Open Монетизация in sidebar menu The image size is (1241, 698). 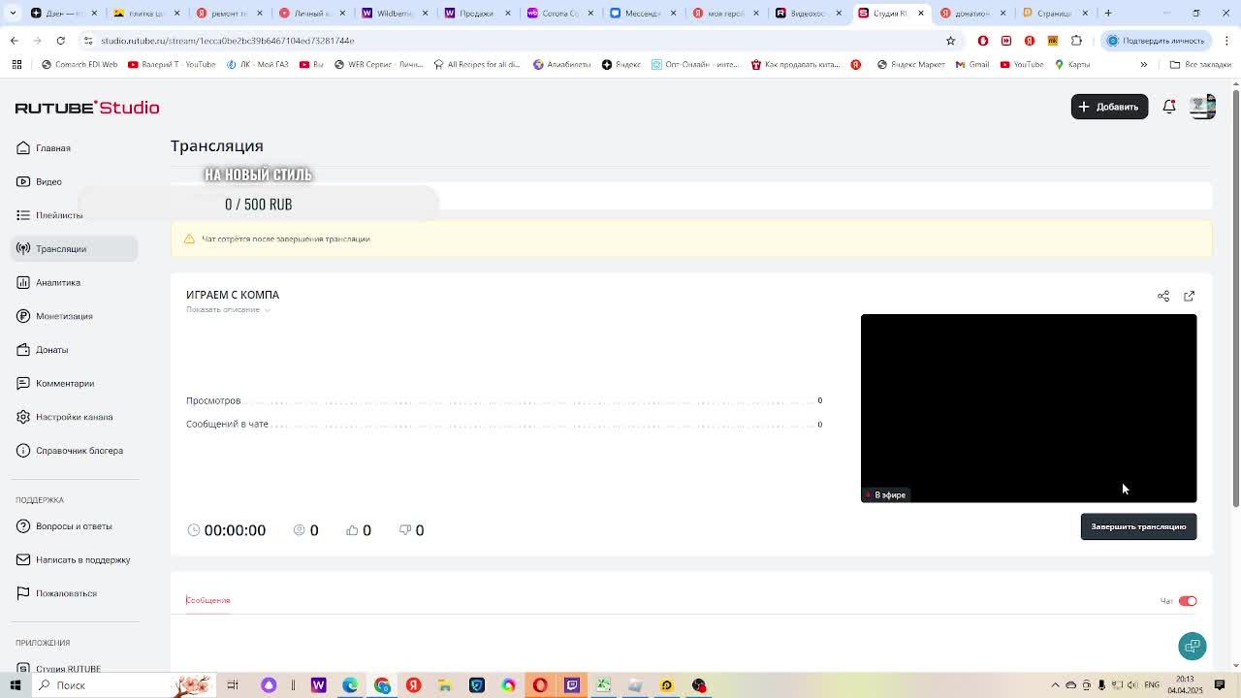[x=64, y=316]
